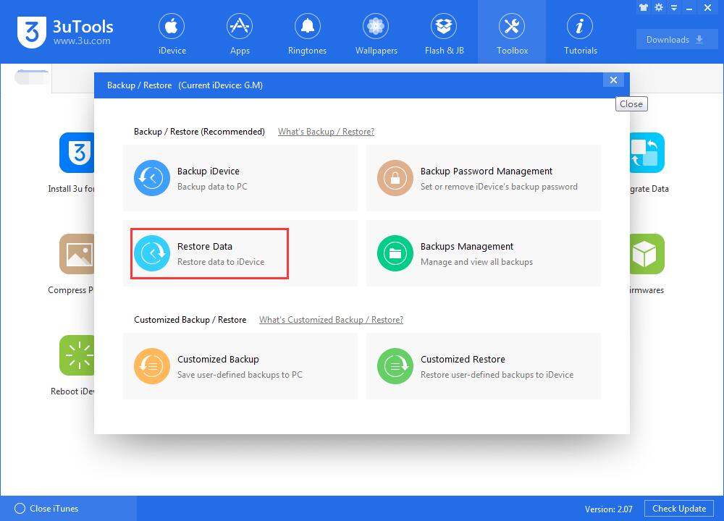Select the Toolbox tab
The width and height of the screenshot is (724, 521).
512,33
